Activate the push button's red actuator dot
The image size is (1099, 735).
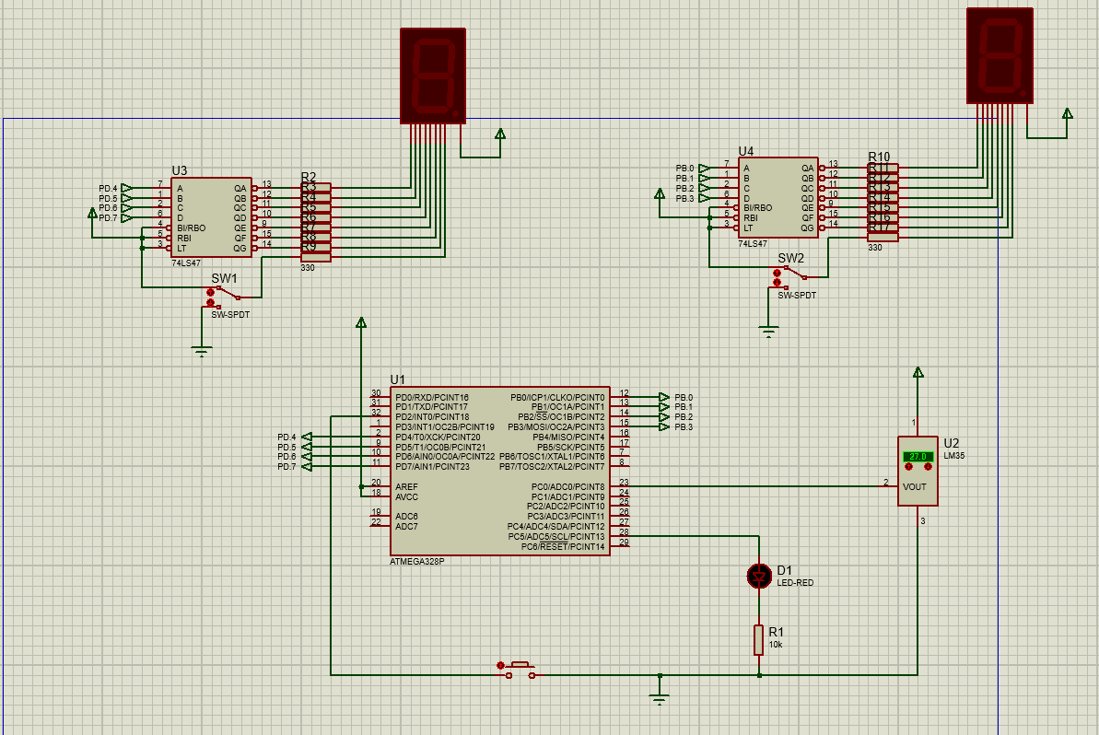500,666
